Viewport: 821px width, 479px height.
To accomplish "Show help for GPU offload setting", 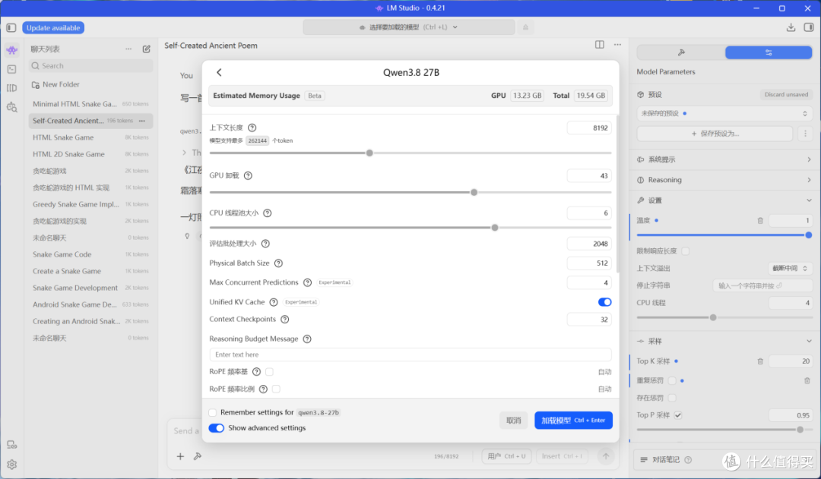I will [248, 175].
